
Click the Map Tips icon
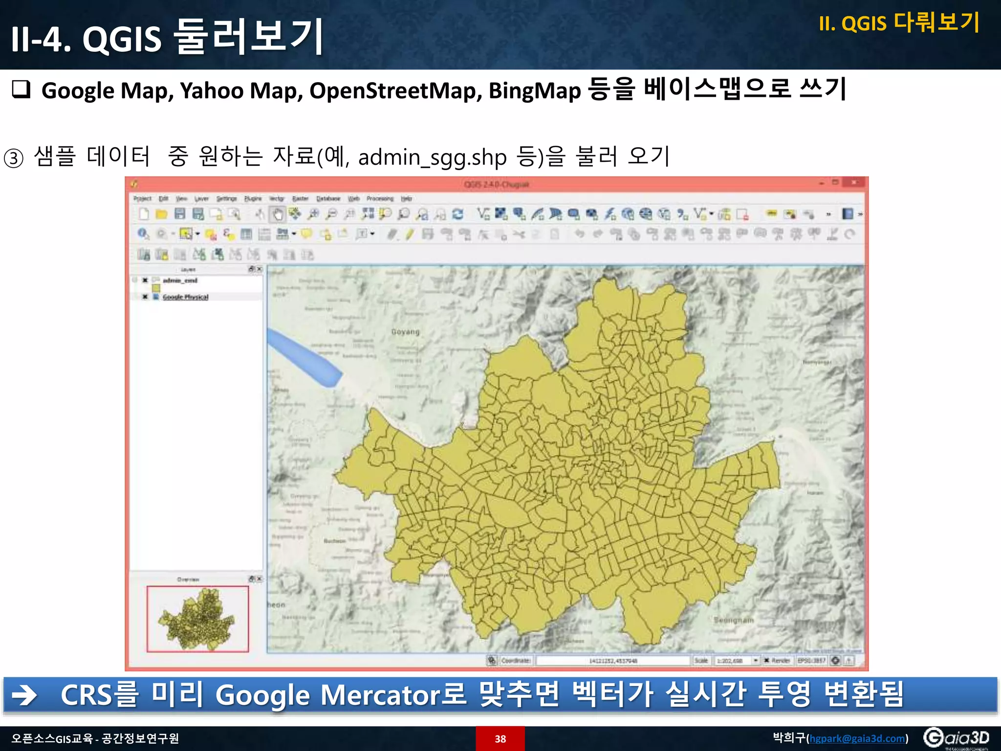click(306, 234)
